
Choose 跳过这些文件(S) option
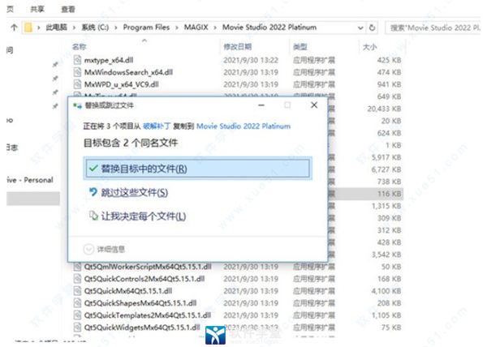coord(134,193)
